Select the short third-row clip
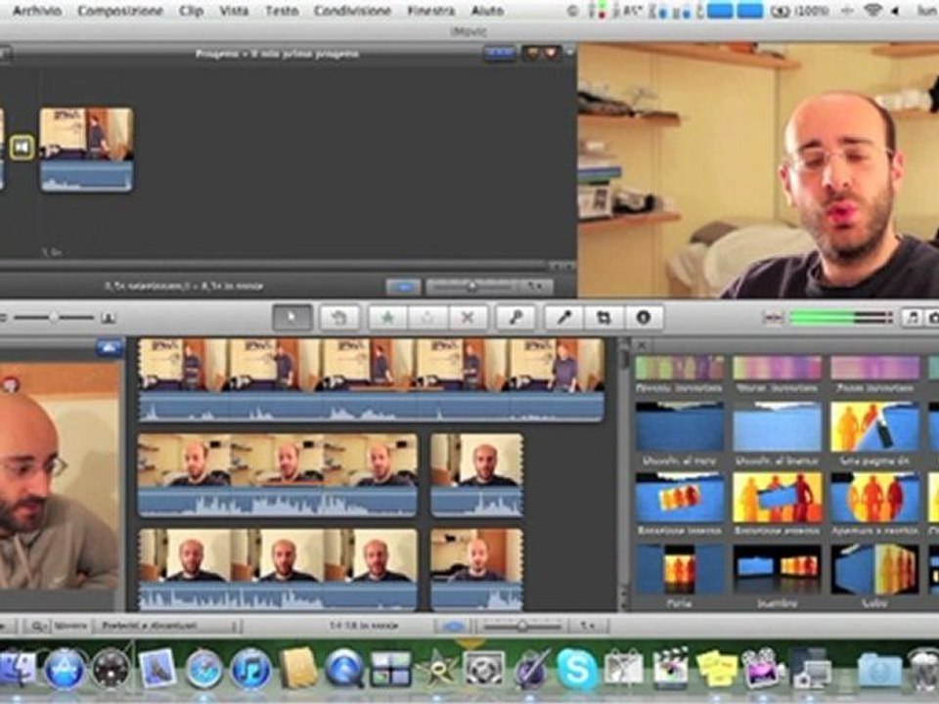 click(476, 569)
